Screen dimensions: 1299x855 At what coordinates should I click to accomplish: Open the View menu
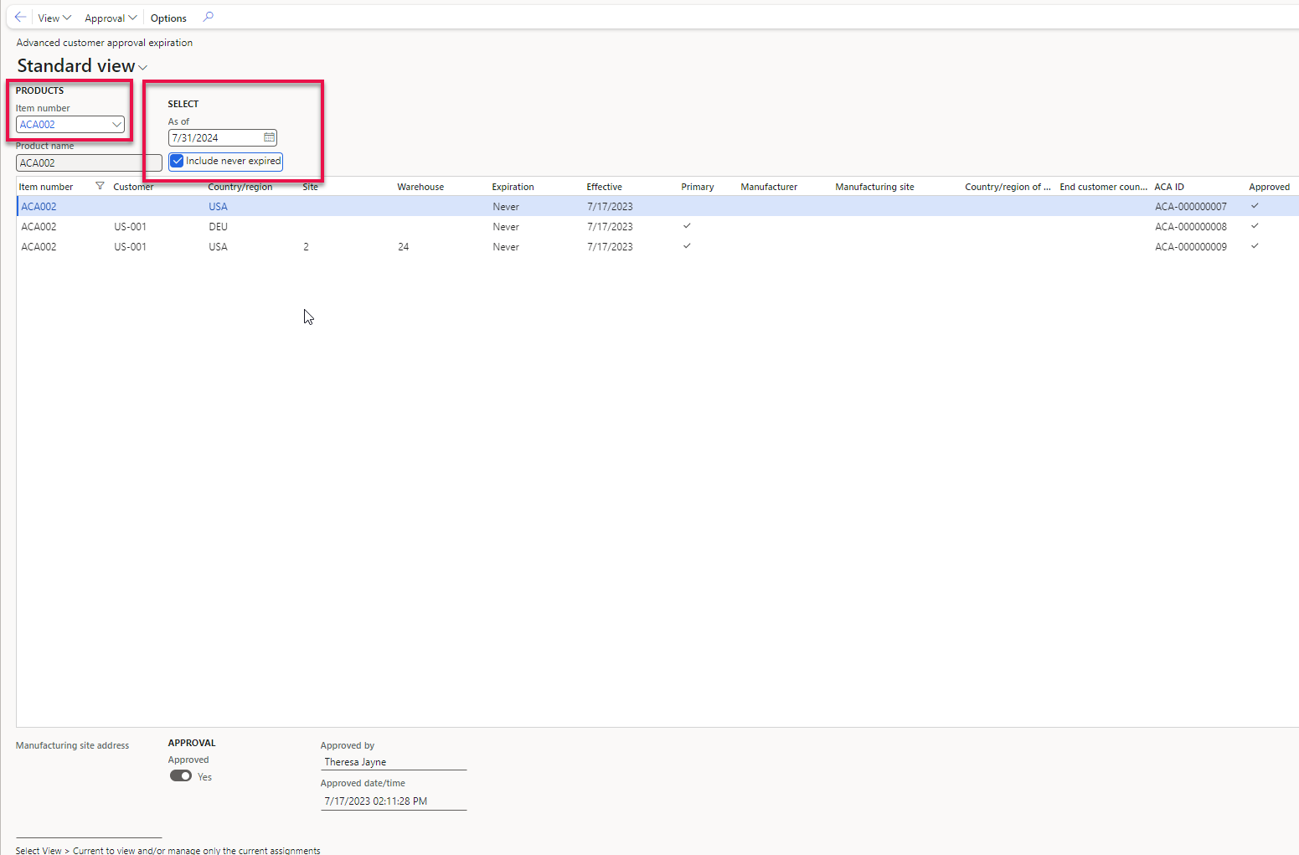[53, 17]
